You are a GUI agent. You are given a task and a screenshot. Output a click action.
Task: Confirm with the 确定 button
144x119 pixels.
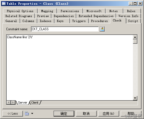pos(64,114)
